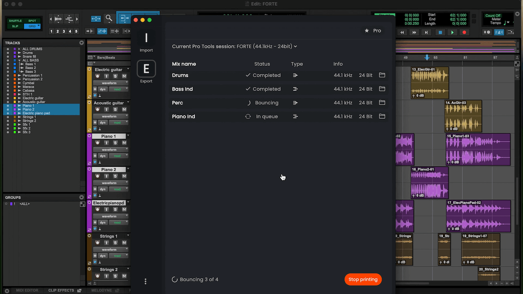Viewport: 523px width, 294px height.
Task: Click the Count Off button
Action: [x=493, y=16]
